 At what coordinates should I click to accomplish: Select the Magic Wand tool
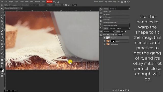(x=2, y=18)
